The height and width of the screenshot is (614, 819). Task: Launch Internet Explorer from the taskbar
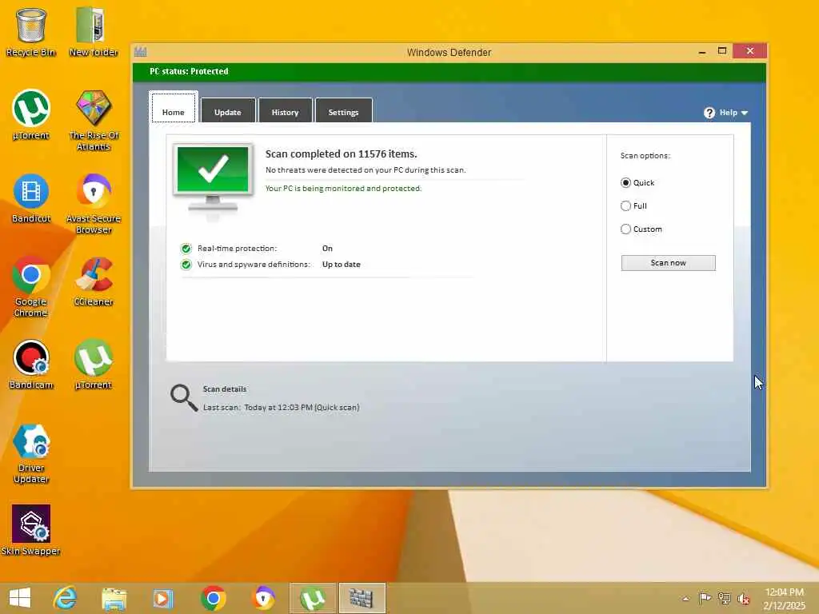click(x=66, y=598)
